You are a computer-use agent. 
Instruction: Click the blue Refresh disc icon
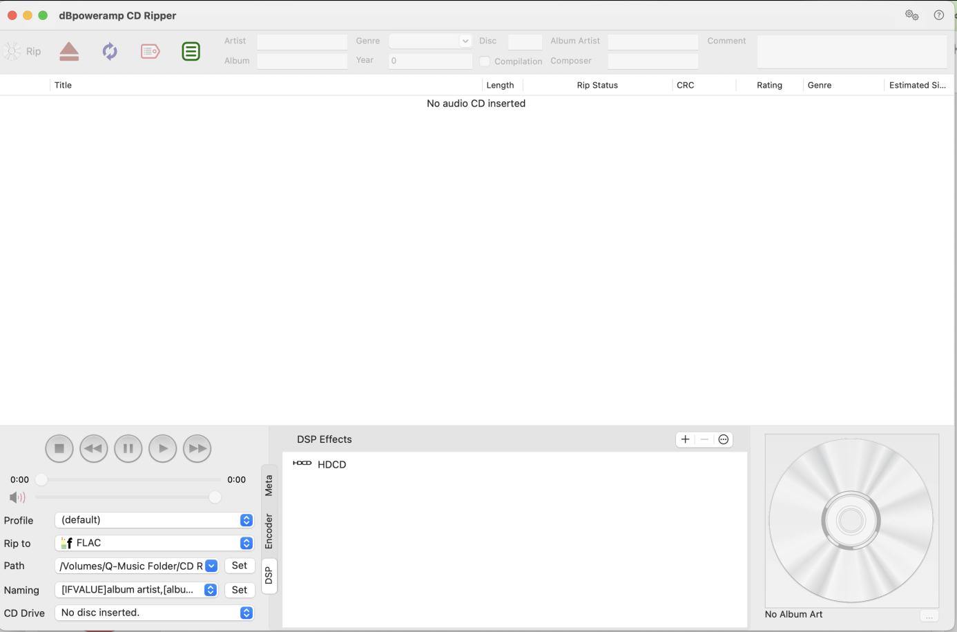pos(110,52)
